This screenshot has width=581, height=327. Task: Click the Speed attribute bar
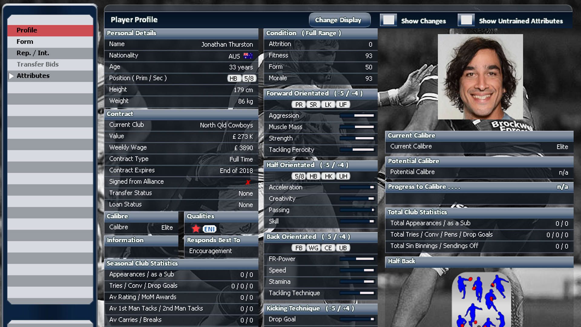click(357, 270)
